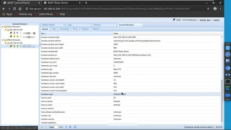Click the Online Browsers folder icon
This screenshot has width=231, height=130.
[x=5, y=27]
